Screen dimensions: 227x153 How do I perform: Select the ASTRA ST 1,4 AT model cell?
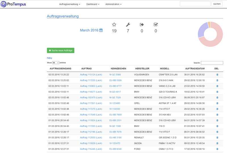167,103
